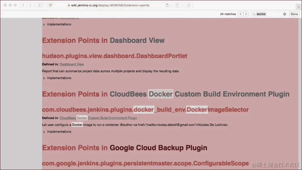Open find options magnifier icon
Viewport: 302px width, 170px height.
[x=254, y=14]
